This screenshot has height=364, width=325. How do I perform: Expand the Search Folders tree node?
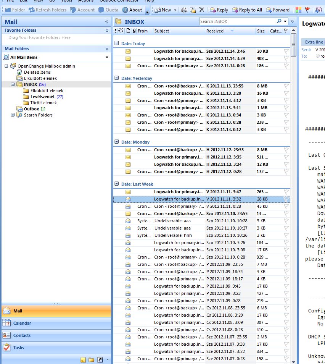point(13,115)
